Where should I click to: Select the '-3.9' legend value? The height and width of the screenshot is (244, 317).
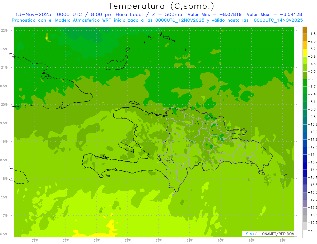(312, 56)
